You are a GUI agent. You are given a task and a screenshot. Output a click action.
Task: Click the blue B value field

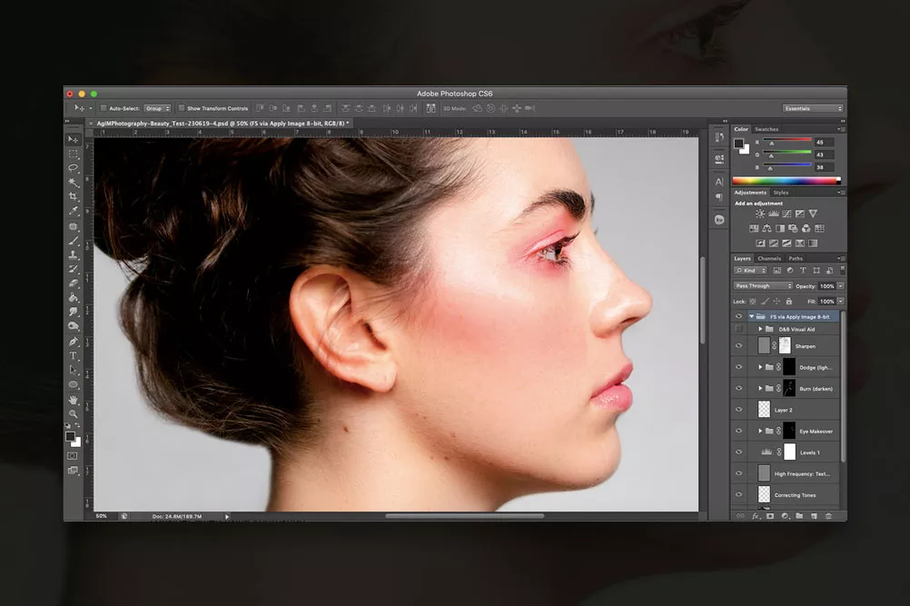824,167
